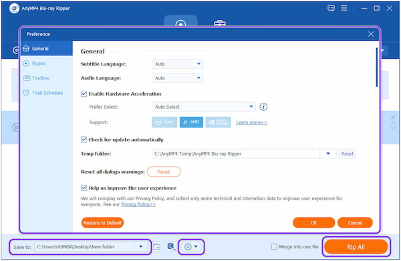Viewport: 401px width, 261px height.
Task: Expand the Prefer Select Auto Select dropdown
Action: pyautogui.click(x=204, y=107)
